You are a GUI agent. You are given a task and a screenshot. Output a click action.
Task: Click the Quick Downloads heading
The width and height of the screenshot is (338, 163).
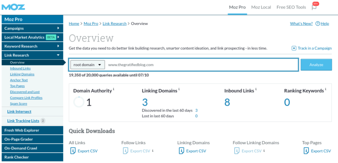(x=92, y=131)
